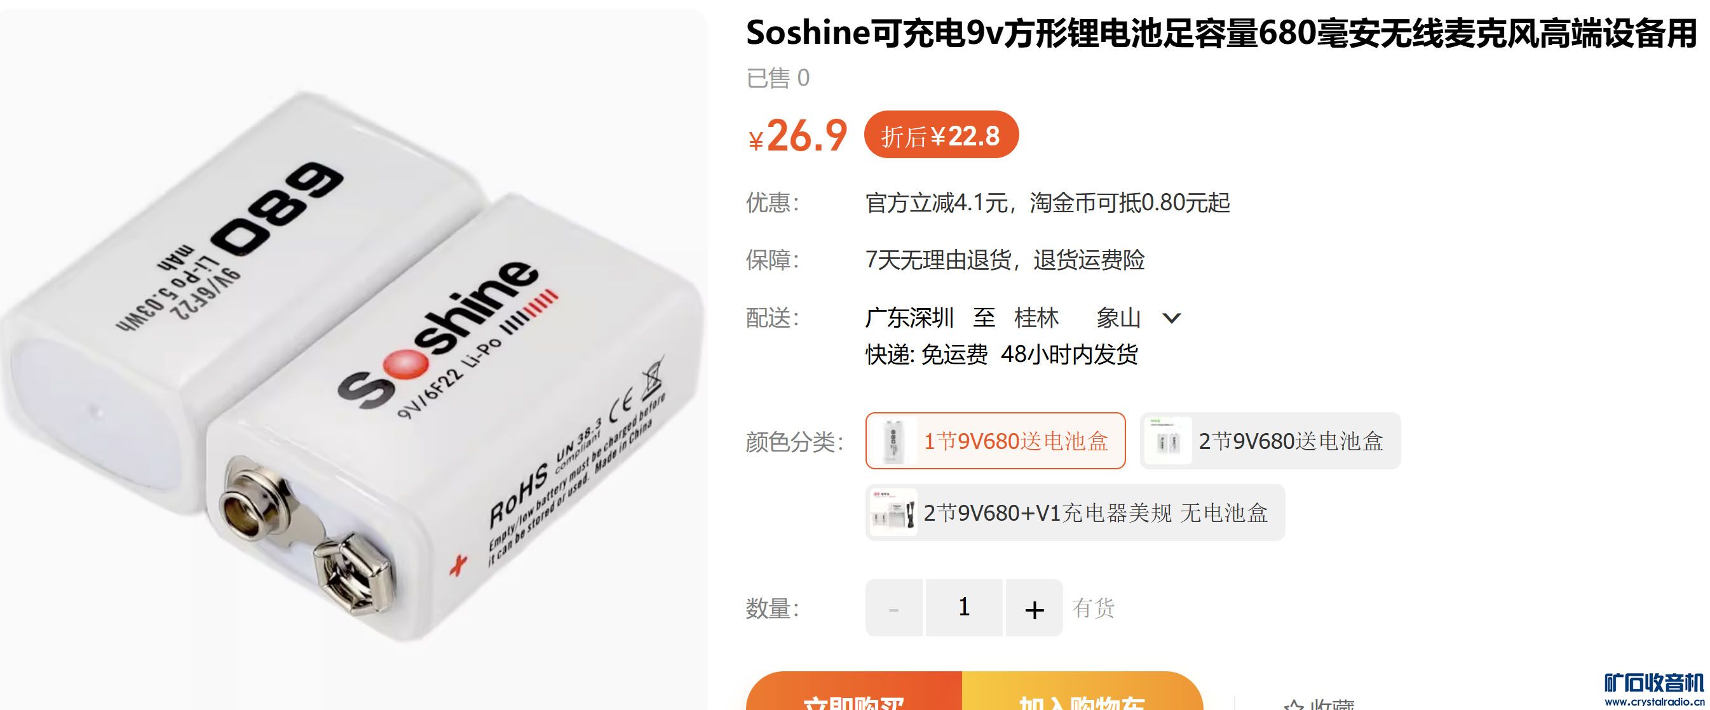Decrease quantity with the minus button
The height and width of the screenshot is (710, 1710).
click(893, 608)
